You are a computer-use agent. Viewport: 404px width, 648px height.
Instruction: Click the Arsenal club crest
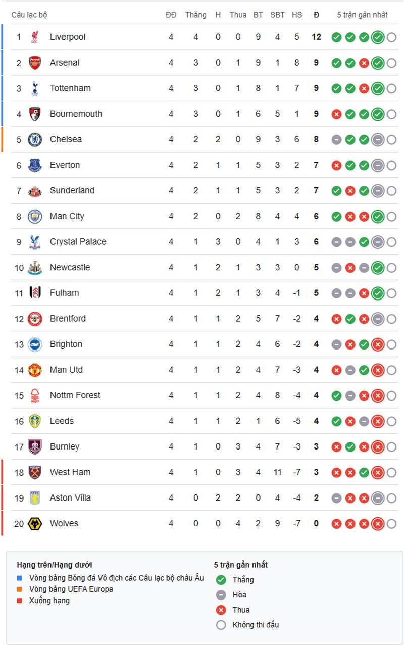[34, 63]
